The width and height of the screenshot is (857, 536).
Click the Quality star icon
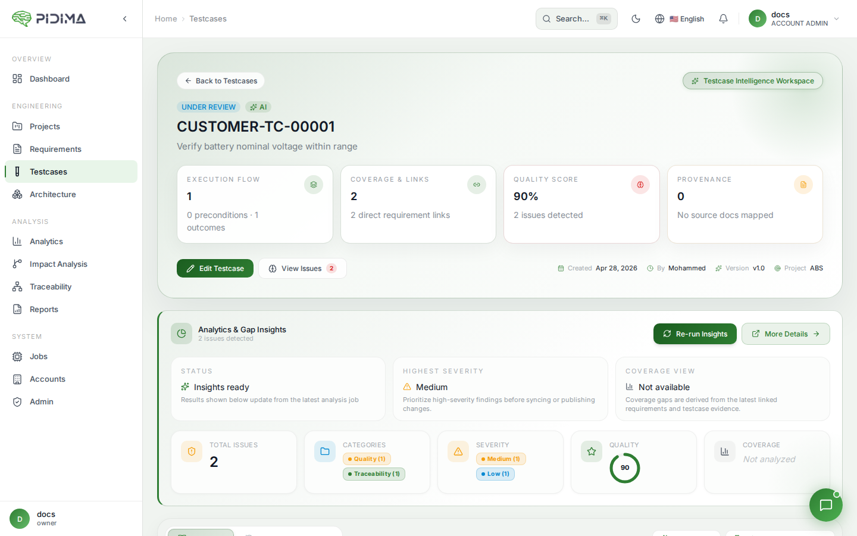[x=592, y=451]
